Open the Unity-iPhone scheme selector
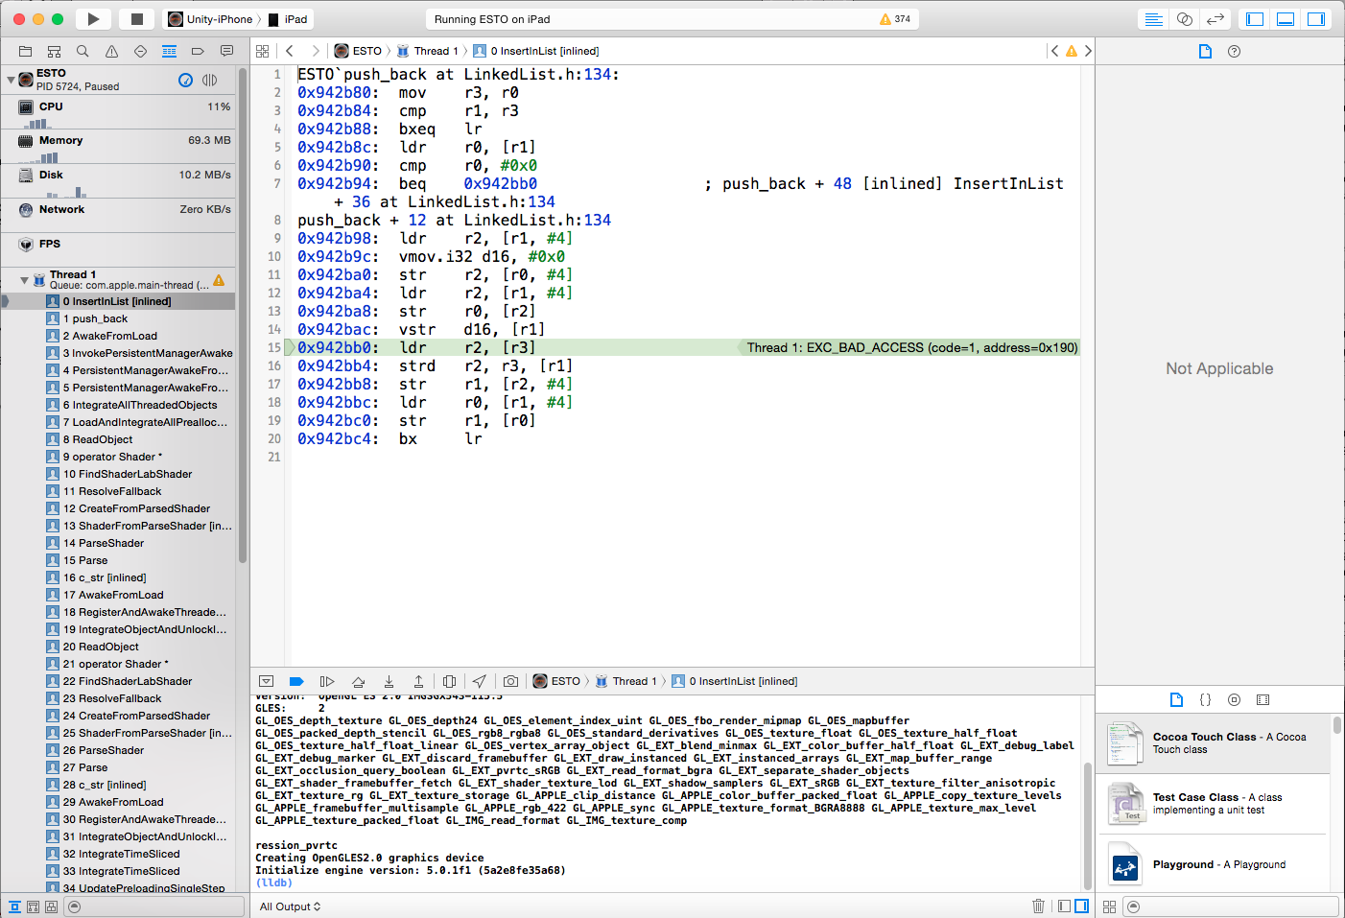The height and width of the screenshot is (918, 1345). pyautogui.click(x=210, y=19)
